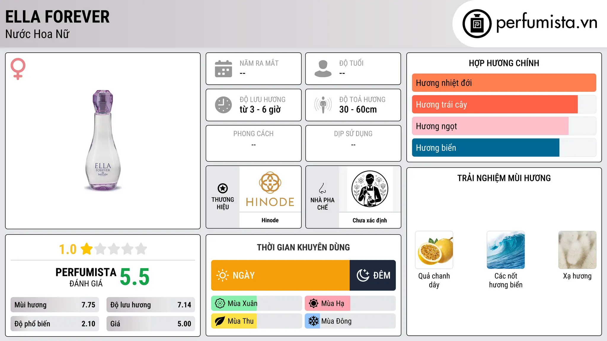Click the 1.0 star rating value
Image resolution: width=607 pixels, height=341 pixels.
click(x=68, y=249)
